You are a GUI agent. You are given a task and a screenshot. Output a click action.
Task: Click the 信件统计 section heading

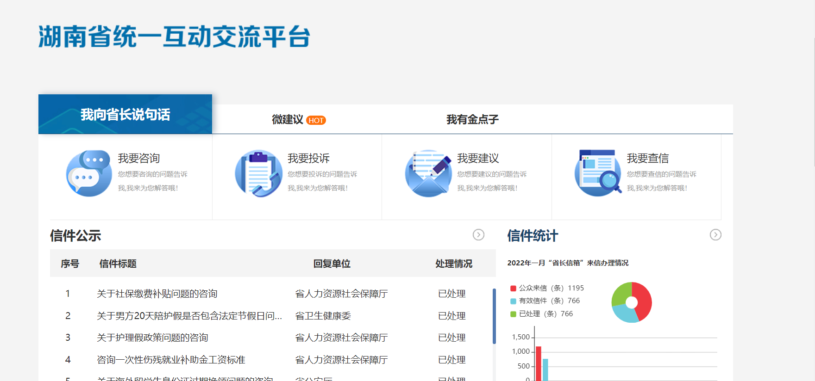[x=533, y=235]
